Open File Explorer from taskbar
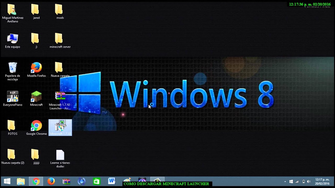This screenshot has width=335, height=188. [21, 181]
